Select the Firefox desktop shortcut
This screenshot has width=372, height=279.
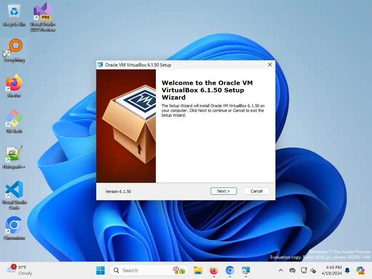point(14,86)
